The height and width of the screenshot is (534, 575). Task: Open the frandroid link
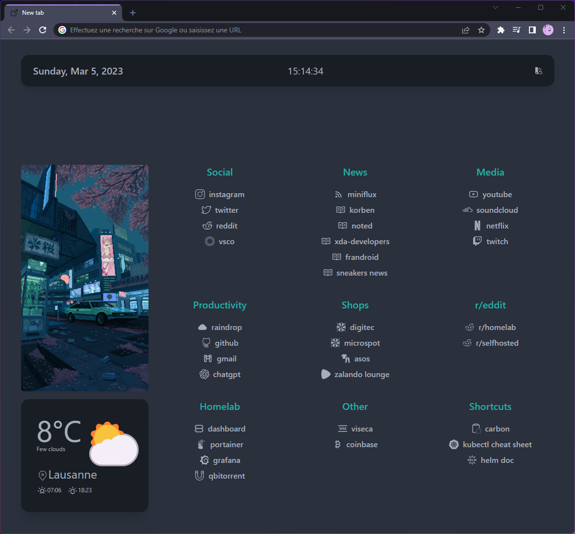point(355,257)
